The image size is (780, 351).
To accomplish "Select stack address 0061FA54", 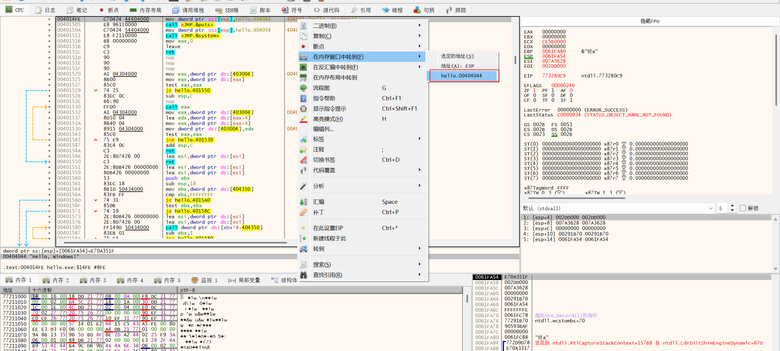I will click(487, 277).
